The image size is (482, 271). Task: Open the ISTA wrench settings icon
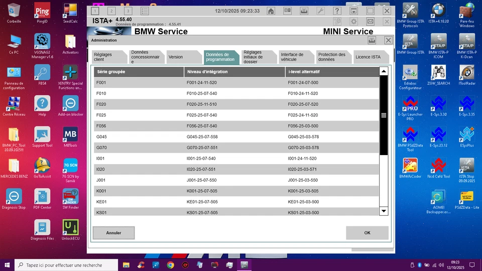pos(321,11)
